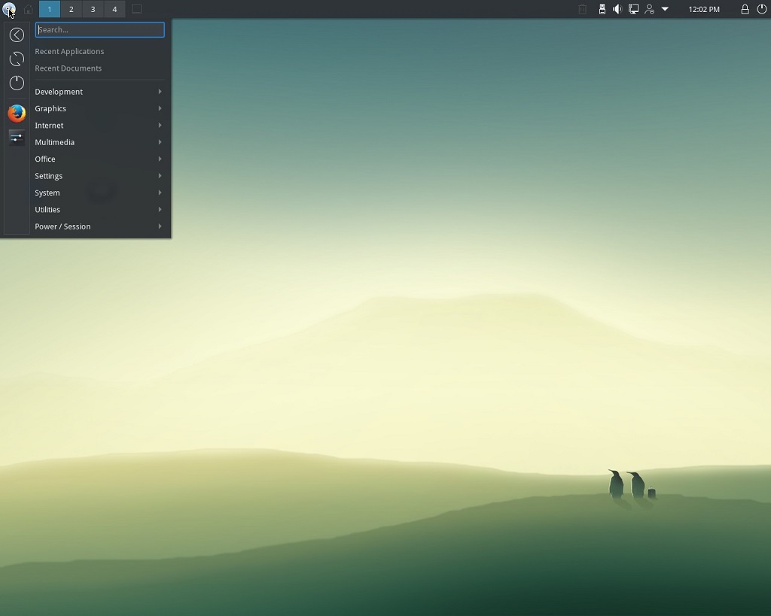Click the trash icon on the panel

(581, 9)
